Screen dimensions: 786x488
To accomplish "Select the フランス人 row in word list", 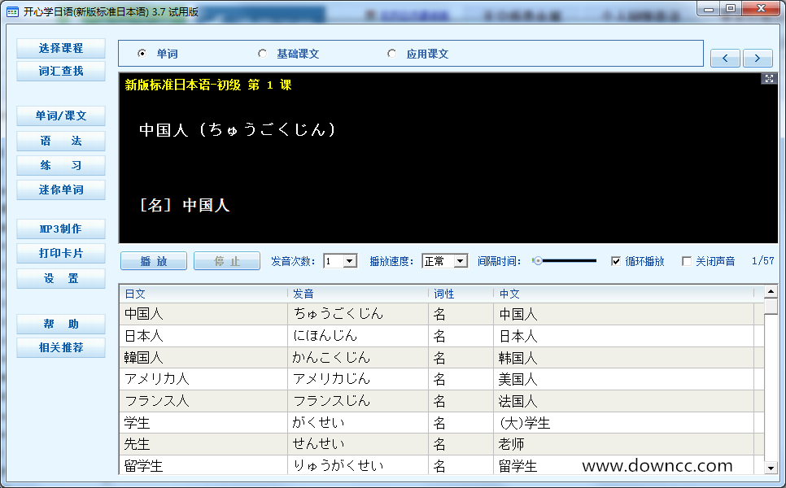I will coord(203,401).
